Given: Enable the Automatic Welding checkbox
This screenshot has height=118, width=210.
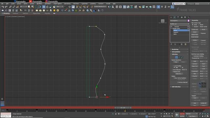Looking at the screenshot, I should click(x=193, y=56).
